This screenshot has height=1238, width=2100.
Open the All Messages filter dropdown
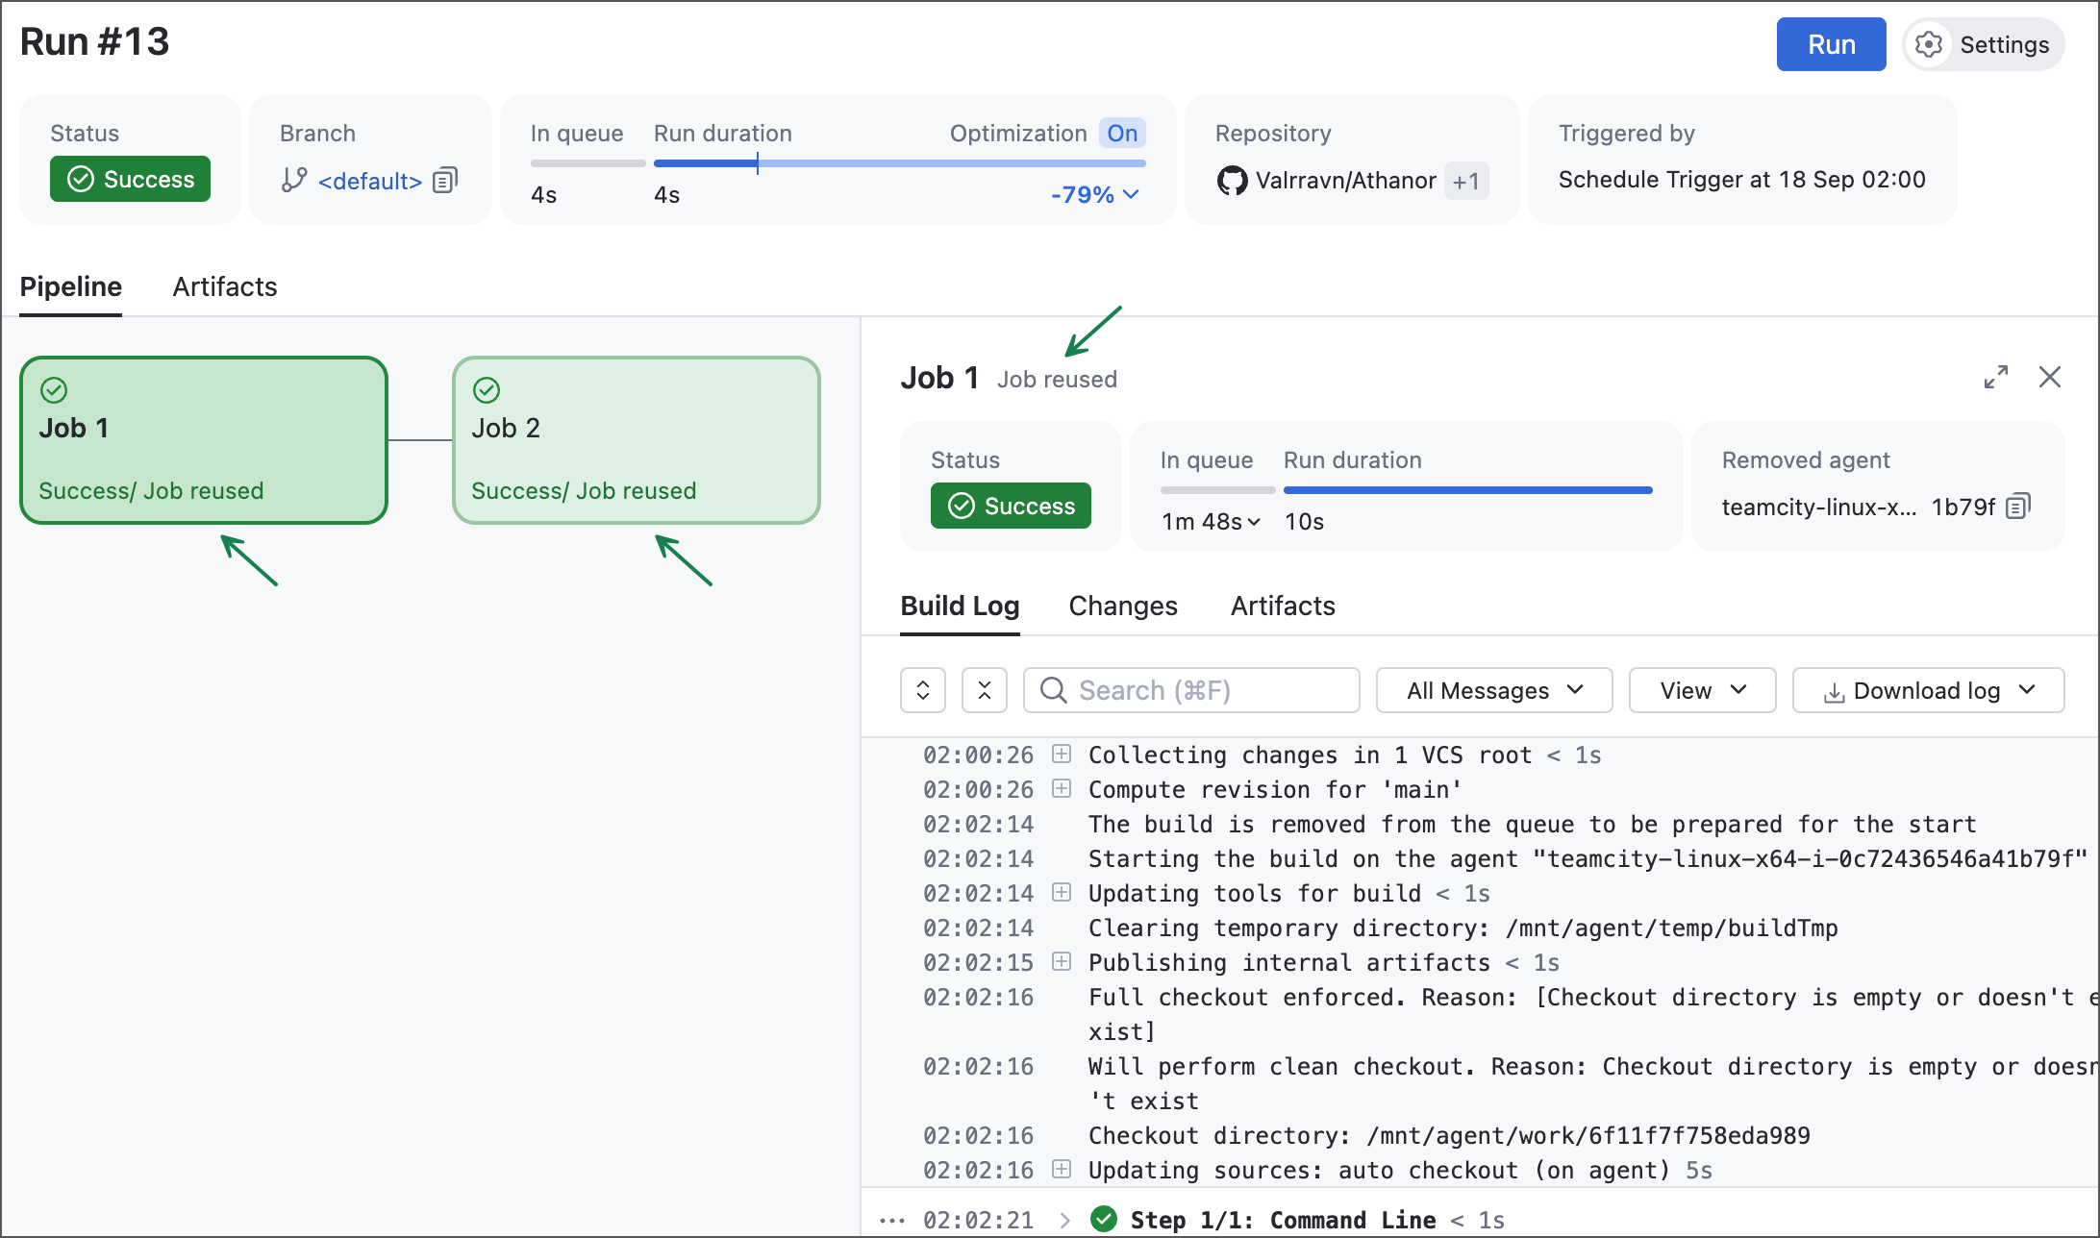tap(1493, 690)
